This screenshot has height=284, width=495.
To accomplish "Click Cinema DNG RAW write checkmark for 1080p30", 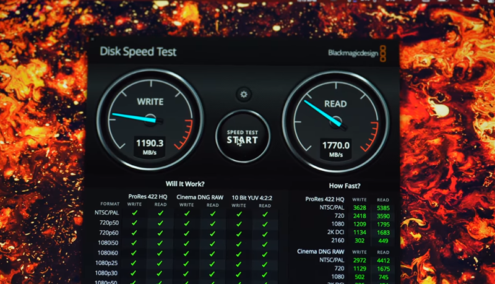I will coord(186,273).
